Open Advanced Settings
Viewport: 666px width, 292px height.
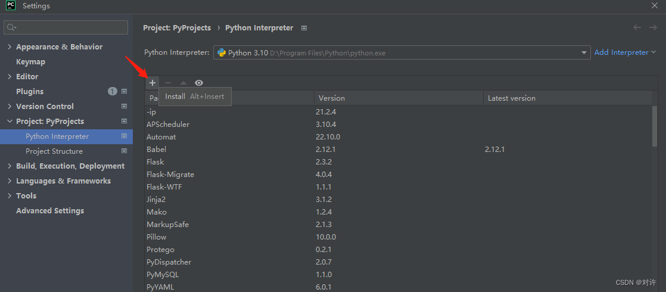coord(50,211)
